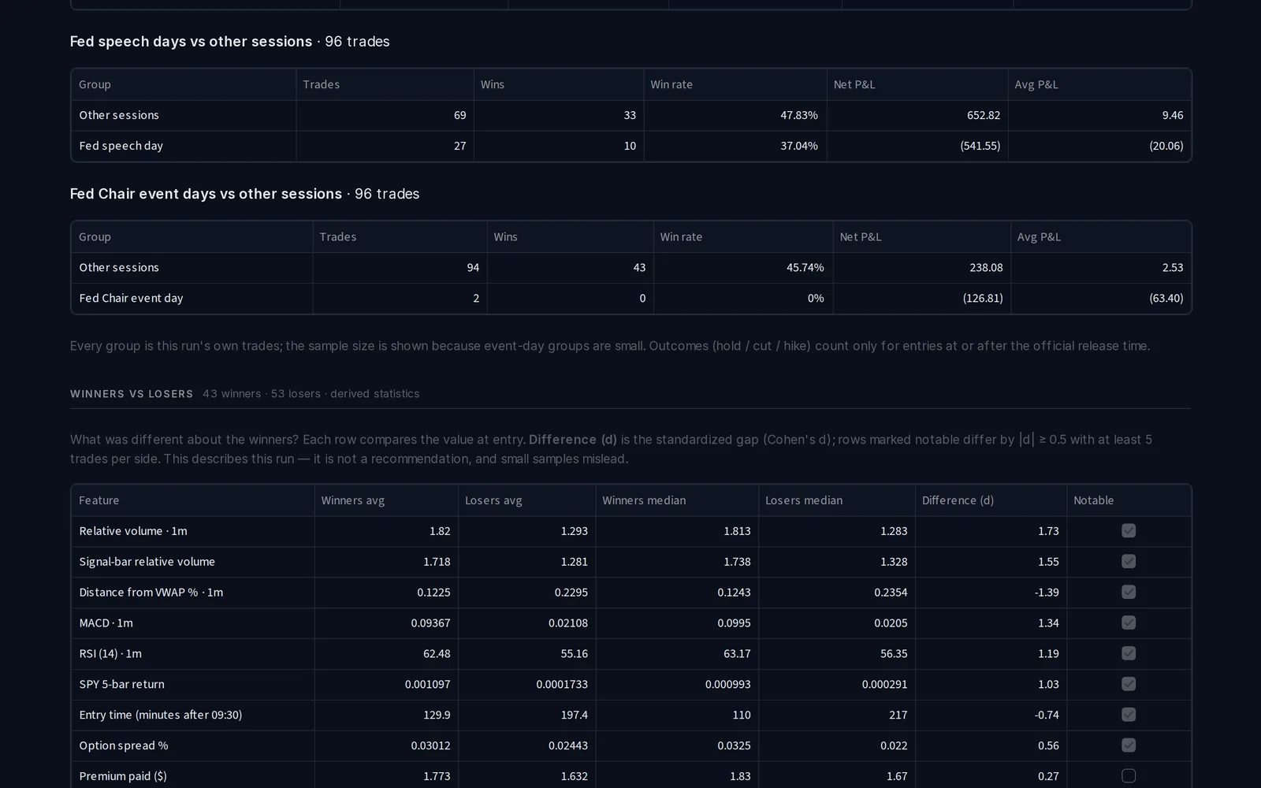
Task: Select the WINNERS VS LOSERS section label
Action: [x=132, y=394]
